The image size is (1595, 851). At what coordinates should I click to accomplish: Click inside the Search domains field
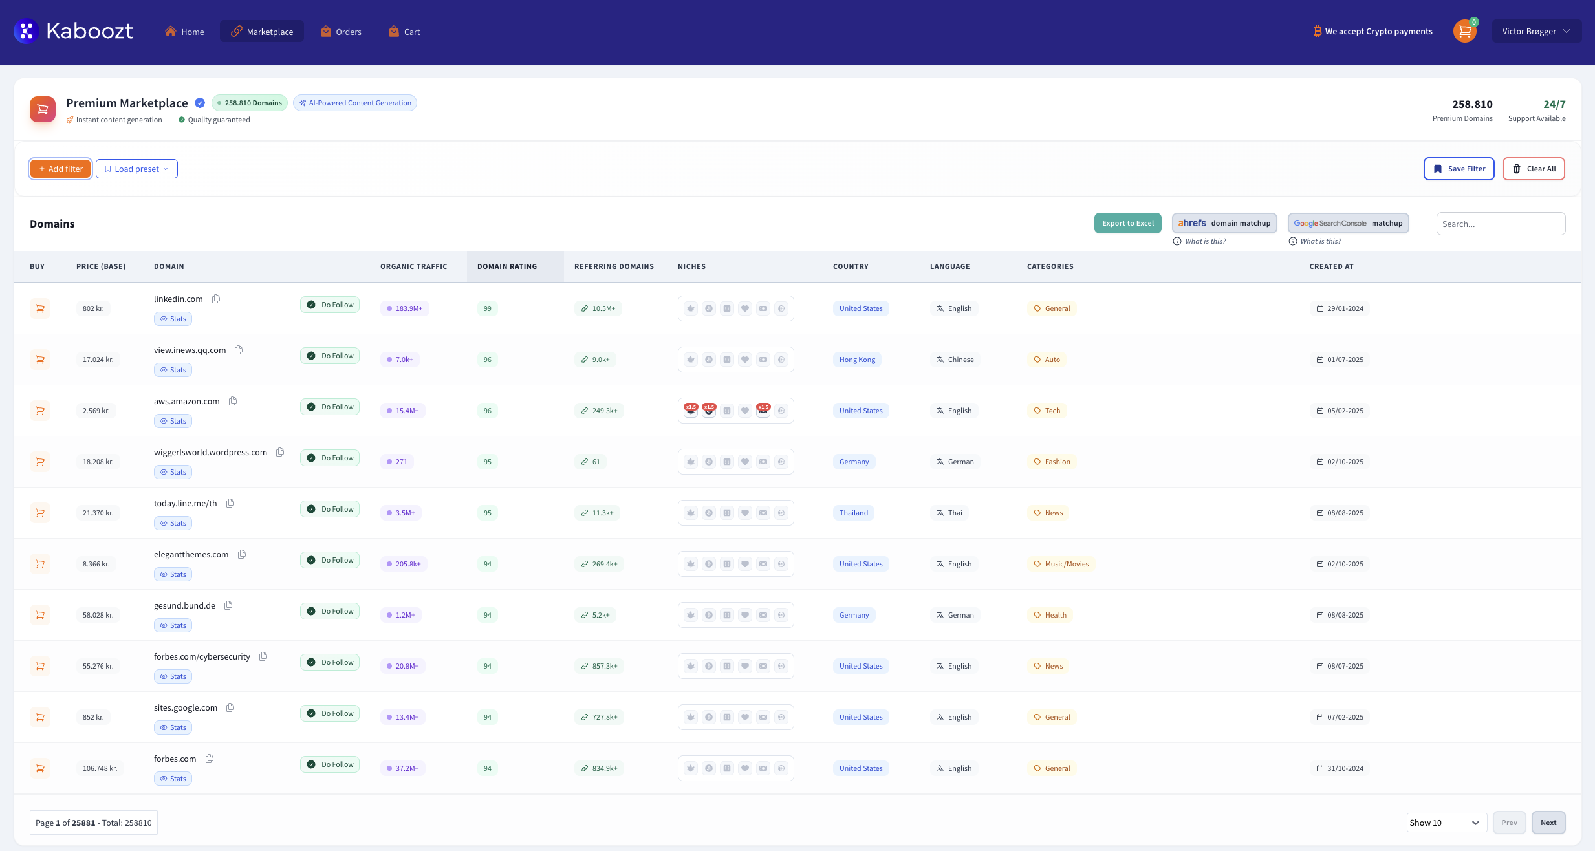pyautogui.click(x=1501, y=223)
